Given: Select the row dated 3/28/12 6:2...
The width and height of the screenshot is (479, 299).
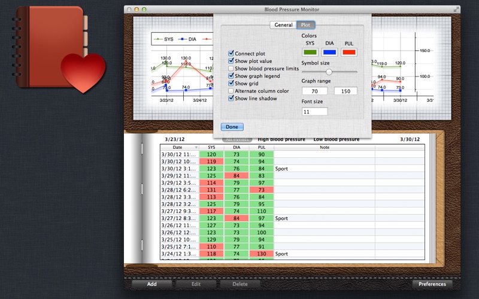Looking at the screenshot, I should [292, 190].
